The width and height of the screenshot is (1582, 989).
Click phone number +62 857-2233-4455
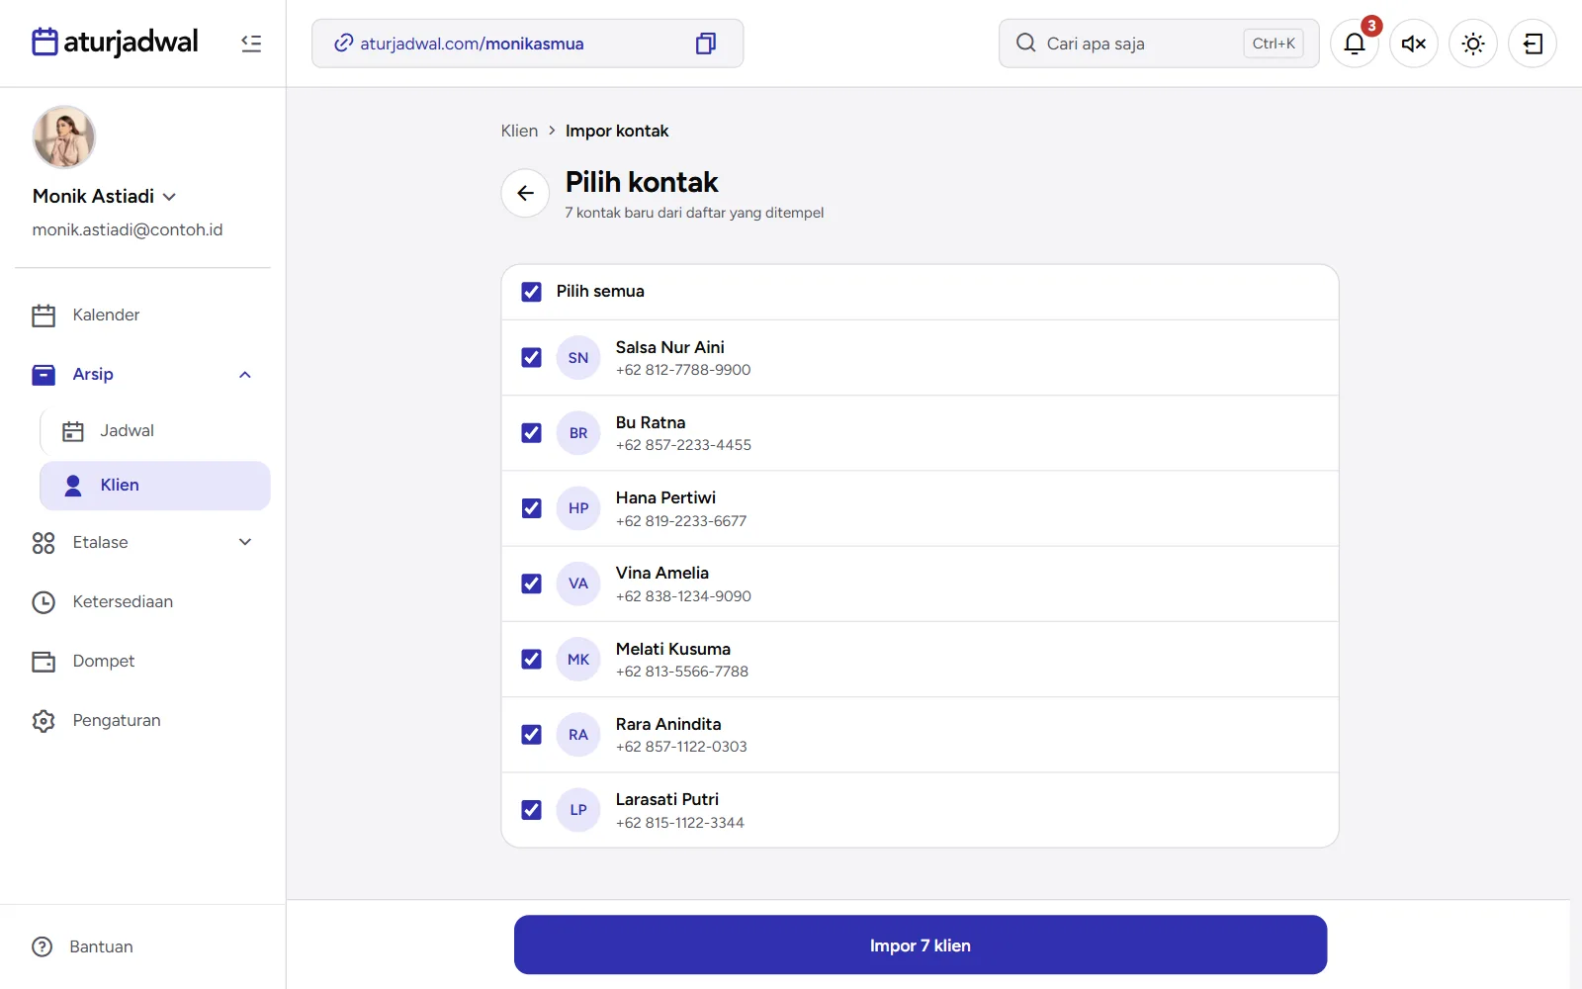683,445
